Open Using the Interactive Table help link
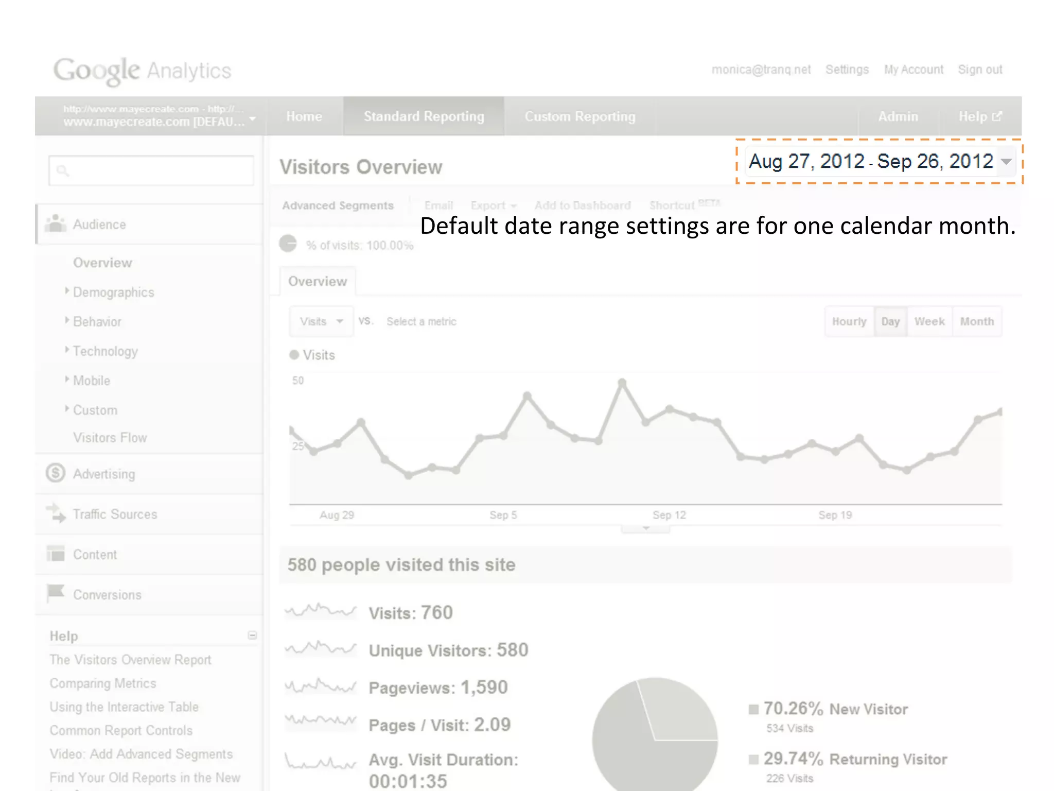This screenshot has width=1054, height=791. pos(124,707)
